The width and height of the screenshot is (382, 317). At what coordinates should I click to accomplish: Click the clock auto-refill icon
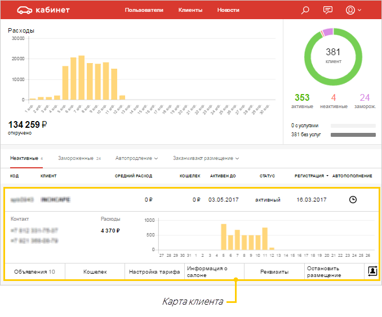(x=353, y=200)
